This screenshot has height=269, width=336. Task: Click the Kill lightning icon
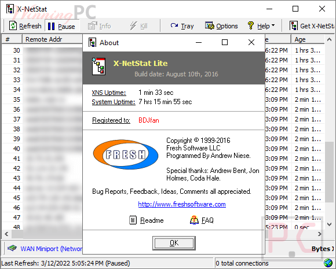[133, 26]
